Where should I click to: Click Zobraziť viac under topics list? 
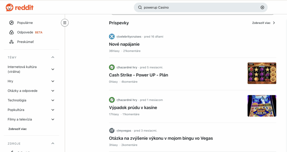(x=18, y=129)
